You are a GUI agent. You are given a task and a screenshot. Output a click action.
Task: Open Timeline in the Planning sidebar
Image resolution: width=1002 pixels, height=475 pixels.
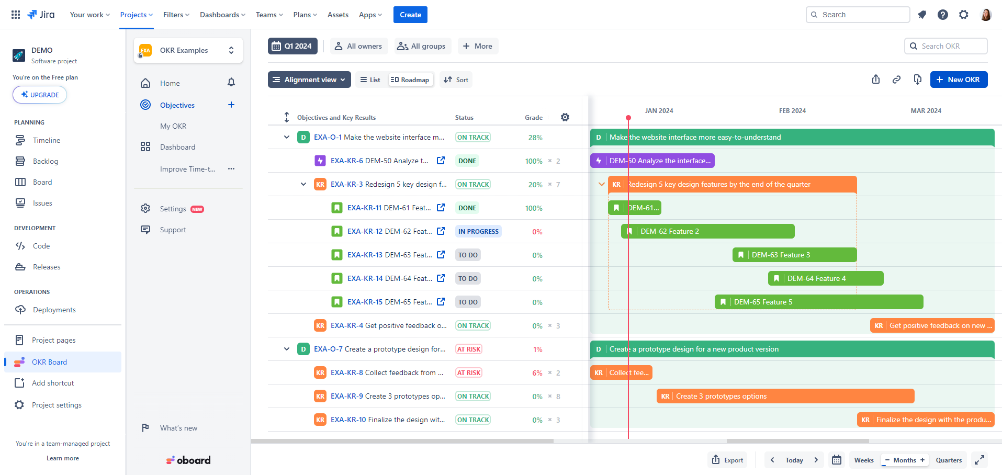46,140
